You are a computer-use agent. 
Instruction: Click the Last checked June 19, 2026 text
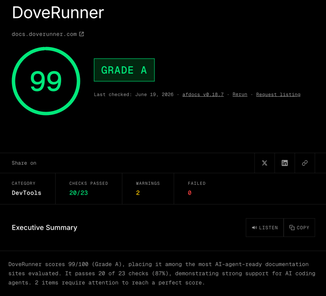[133, 95]
